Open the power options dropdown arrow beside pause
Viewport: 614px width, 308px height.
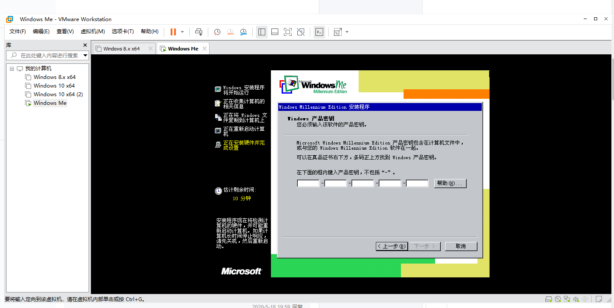182,32
